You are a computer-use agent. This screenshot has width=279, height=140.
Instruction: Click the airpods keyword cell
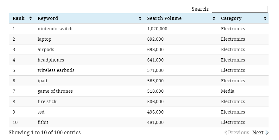point(46,50)
